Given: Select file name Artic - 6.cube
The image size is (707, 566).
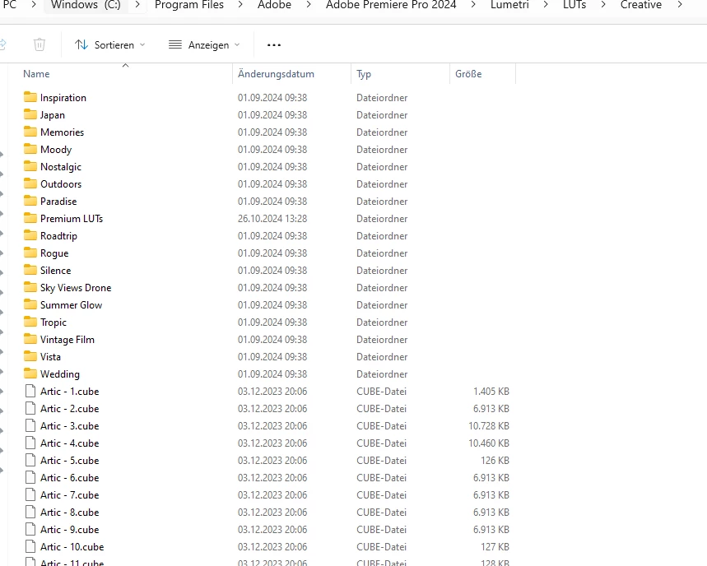Looking at the screenshot, I should pyautogui.click(x=69, y=477).
